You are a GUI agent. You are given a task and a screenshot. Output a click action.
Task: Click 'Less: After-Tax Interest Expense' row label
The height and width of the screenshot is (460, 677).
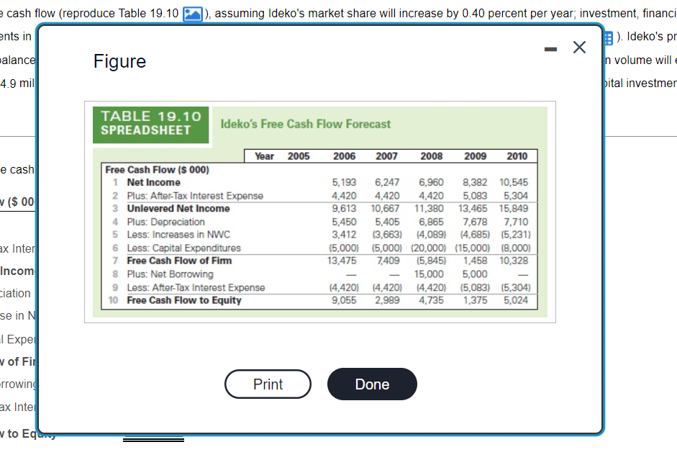pos(196,288)
